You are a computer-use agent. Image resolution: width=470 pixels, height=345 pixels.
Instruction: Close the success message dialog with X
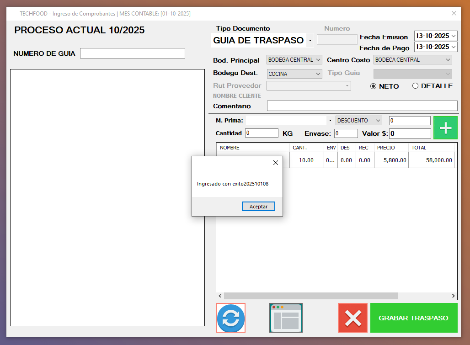[275, 163]
